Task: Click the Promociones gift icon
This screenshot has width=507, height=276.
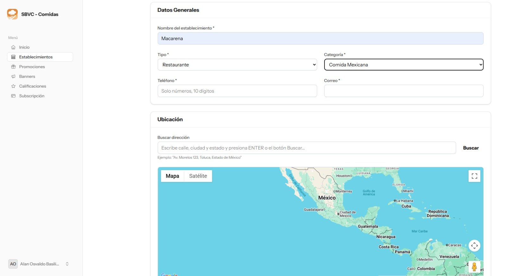Action: click(x=13, y=67)
